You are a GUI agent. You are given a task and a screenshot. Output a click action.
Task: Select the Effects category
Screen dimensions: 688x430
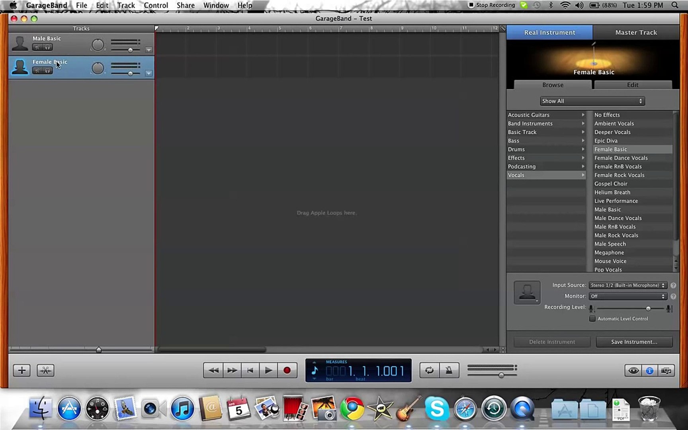pyautogui.click(x=546, y=158)
